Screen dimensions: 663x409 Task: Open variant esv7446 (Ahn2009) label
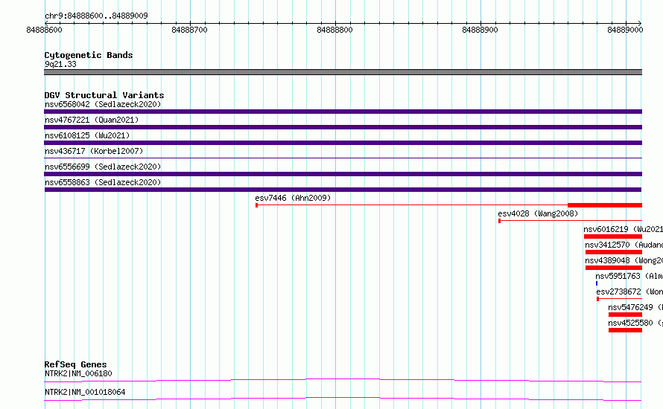293,198
